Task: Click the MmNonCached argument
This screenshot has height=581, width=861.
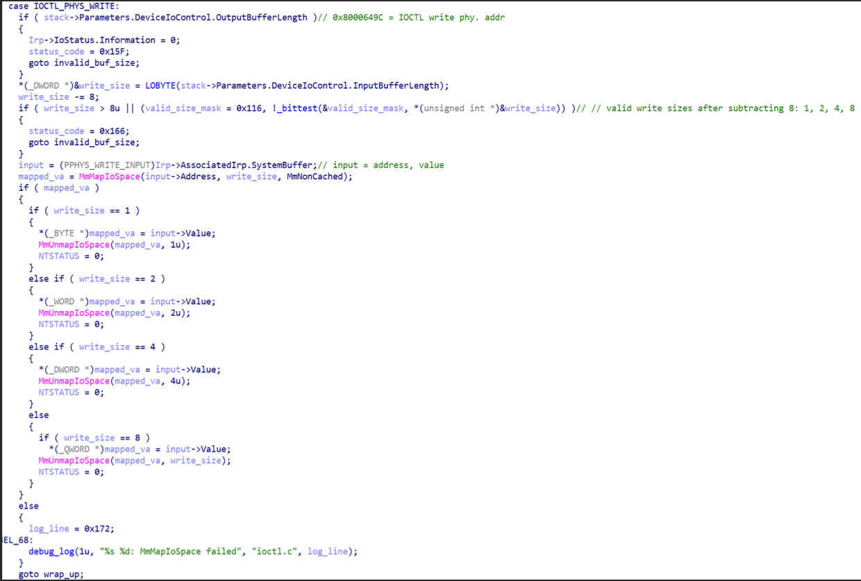Action: (319, 176)
